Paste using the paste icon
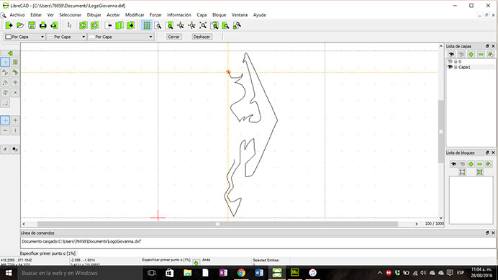Screen dimensions: 498x280 [x=131, y=25]
